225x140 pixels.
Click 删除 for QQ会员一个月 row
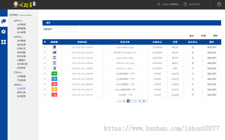[214, 95]
